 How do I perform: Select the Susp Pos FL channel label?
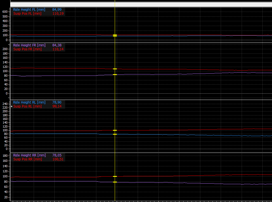pos(27,14)
